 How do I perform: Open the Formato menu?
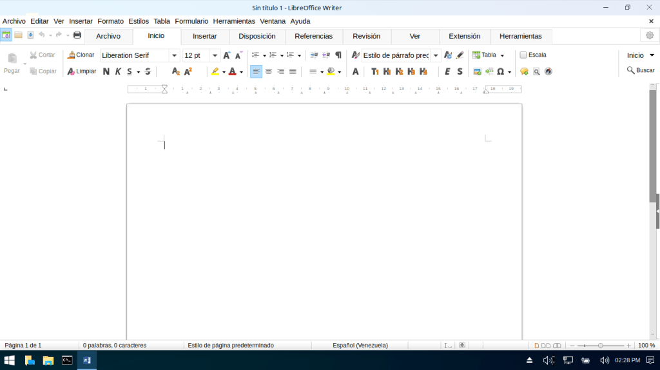(x=110, y=21)
